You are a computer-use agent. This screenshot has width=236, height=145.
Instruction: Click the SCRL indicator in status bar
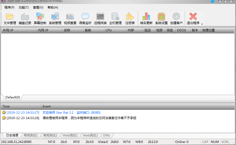coord(225,142)
